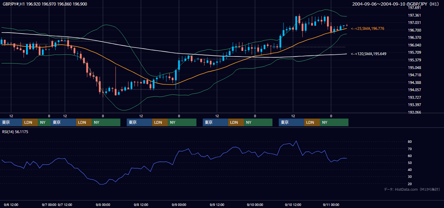444x208 pixels.
Task: Click price axis value 197.031
Action: click(x=414, y=23)
